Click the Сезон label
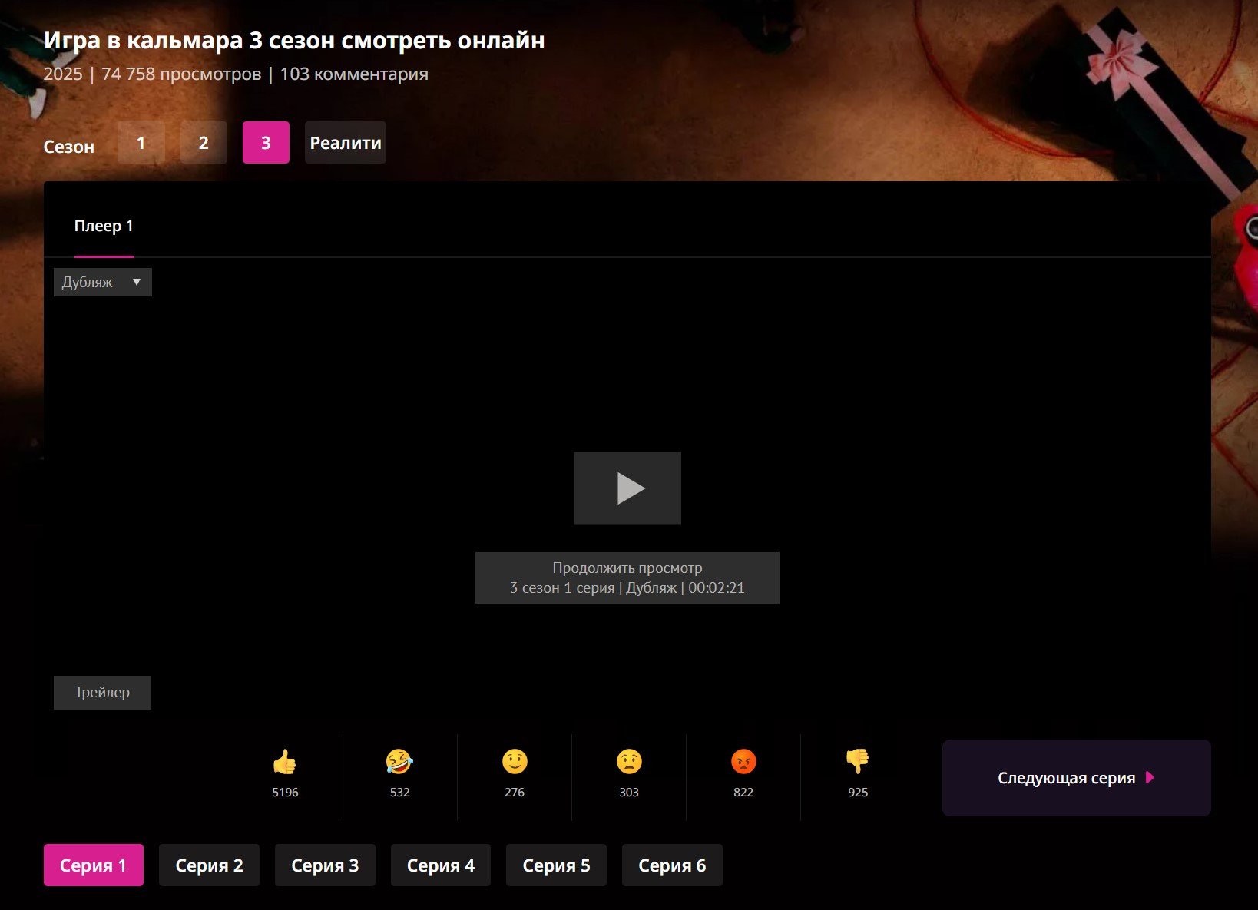Viewport: 1258px width, 910px height. pyautogui.click(x=69, y=147)
